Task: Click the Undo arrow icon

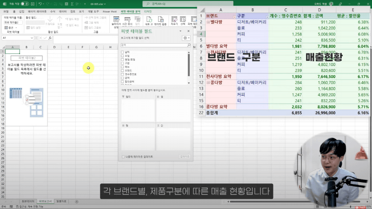Action: coord(40,4)
